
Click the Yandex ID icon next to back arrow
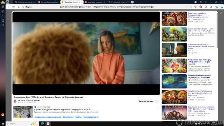[13, 7]
